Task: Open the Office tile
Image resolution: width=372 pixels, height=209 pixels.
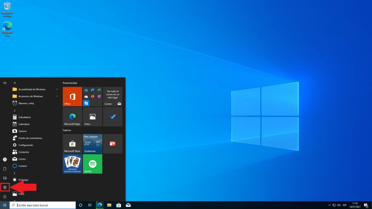Action: pos(72,97)
